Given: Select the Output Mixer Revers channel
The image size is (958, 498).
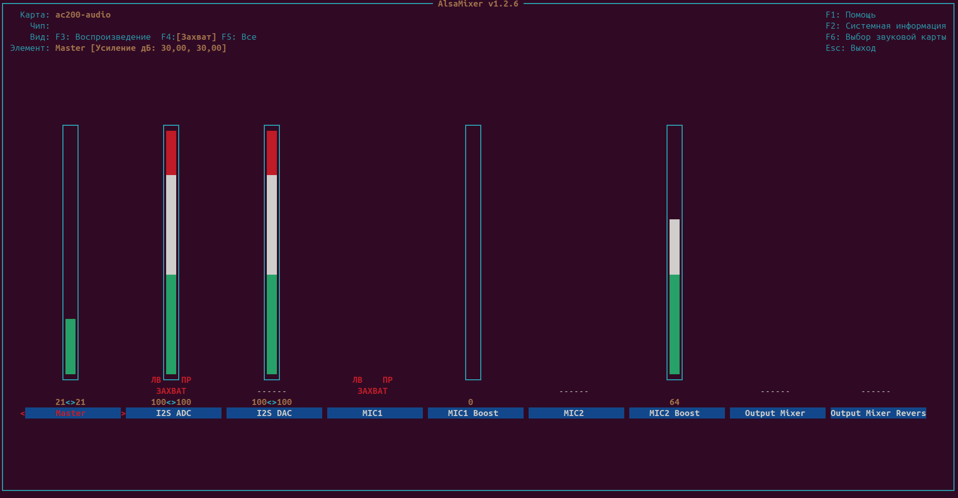Looking at the screenshot, I should point(878,413).
